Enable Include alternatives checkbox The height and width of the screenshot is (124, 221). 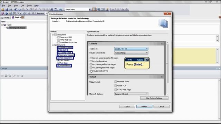[x=91, y=61]
